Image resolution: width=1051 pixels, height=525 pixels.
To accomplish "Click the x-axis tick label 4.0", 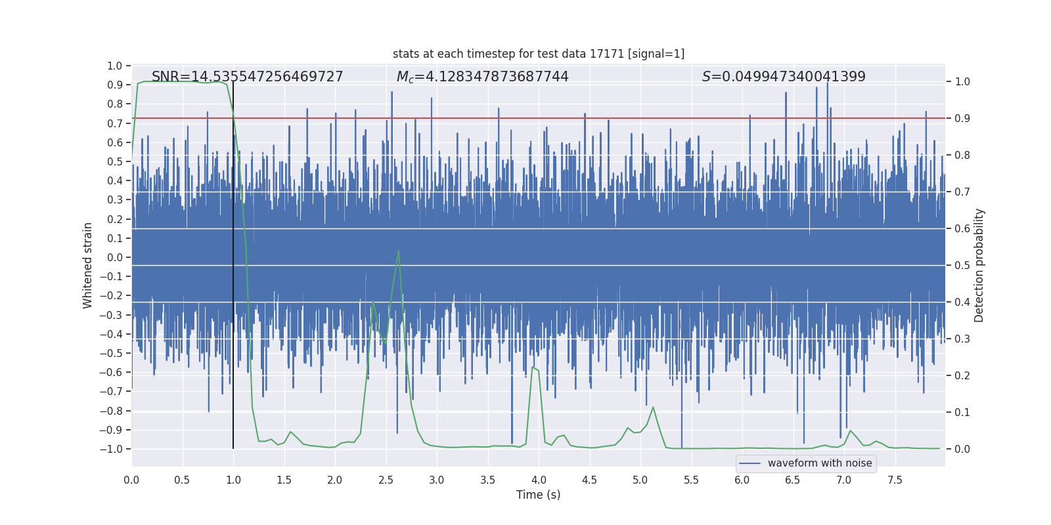I will [x=539, y=480].
